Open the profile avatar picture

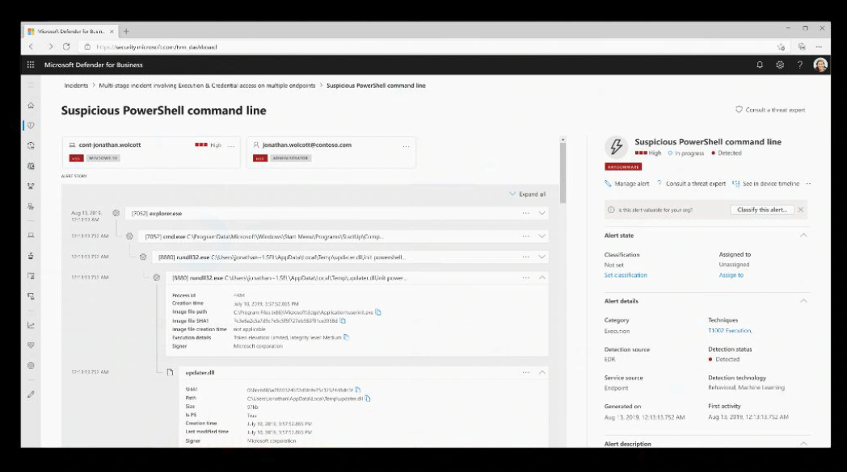(820, 65)
